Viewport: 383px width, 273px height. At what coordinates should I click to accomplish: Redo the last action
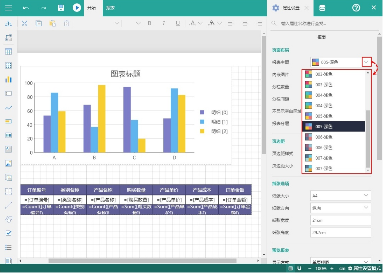tap(43, 8)
